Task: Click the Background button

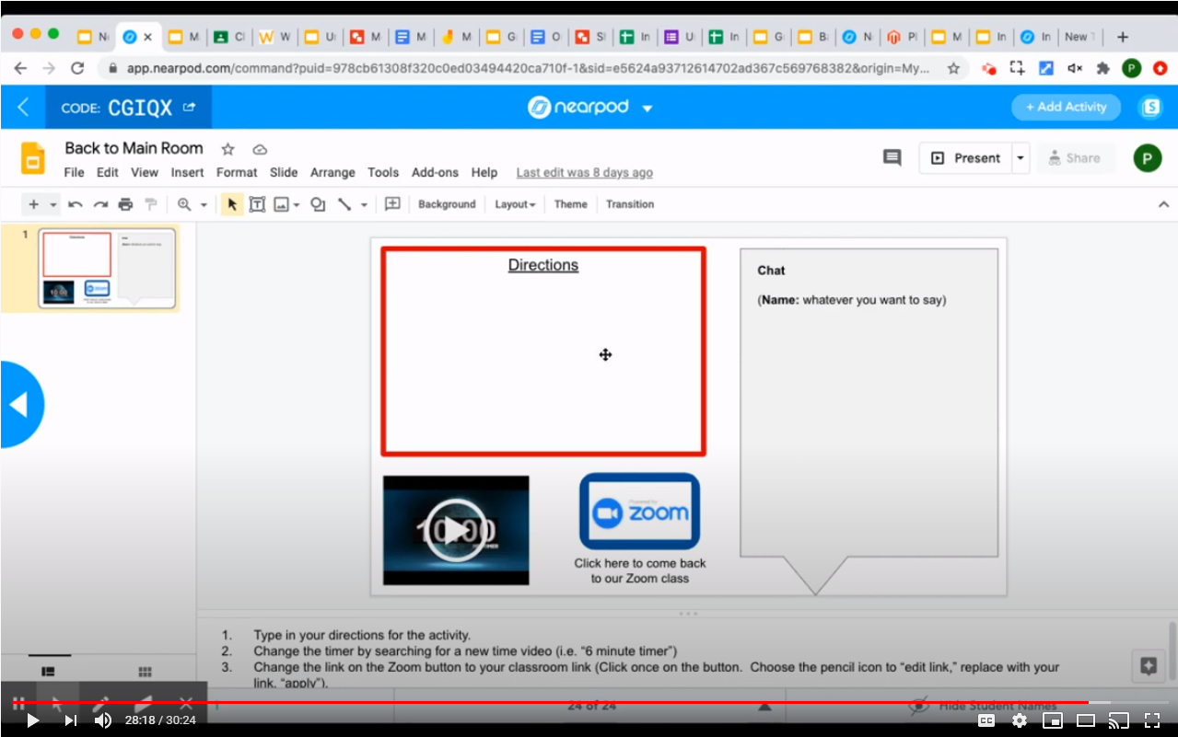Action: [447, 204]
